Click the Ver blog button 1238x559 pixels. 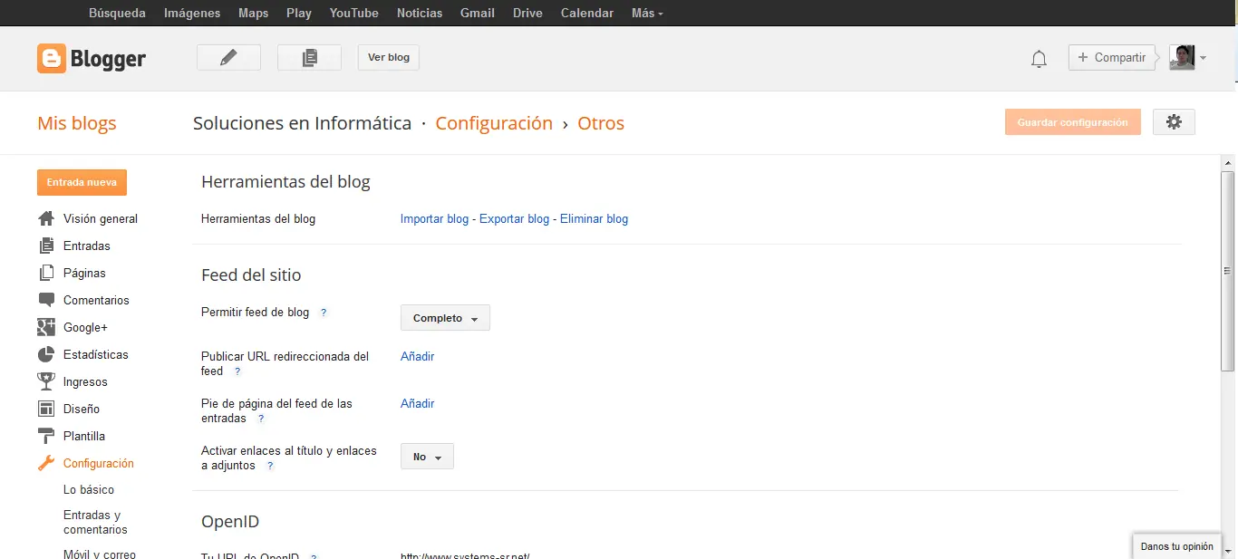389,57
